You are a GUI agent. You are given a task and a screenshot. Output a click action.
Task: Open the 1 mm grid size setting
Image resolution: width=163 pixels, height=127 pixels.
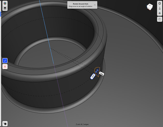tap(160, 8)
